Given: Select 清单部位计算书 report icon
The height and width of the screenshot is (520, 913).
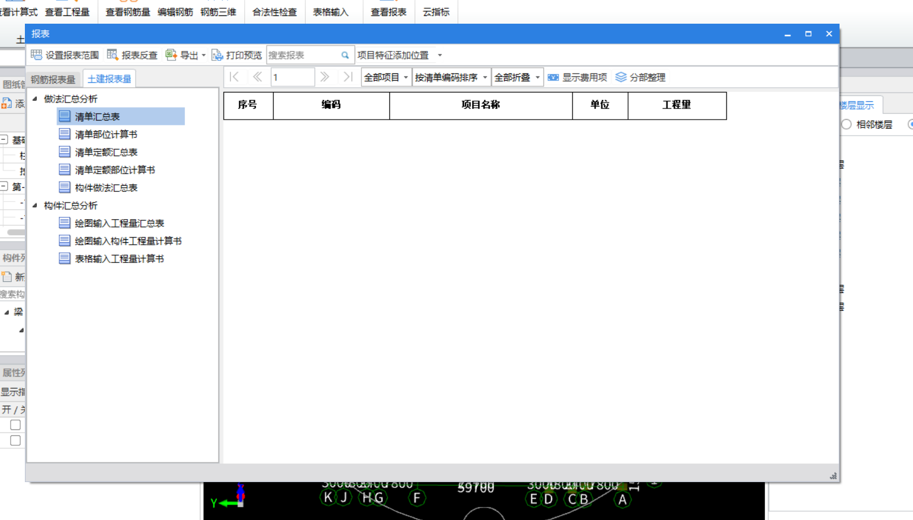Looking at the screenshot, I should tap(65, 134).
